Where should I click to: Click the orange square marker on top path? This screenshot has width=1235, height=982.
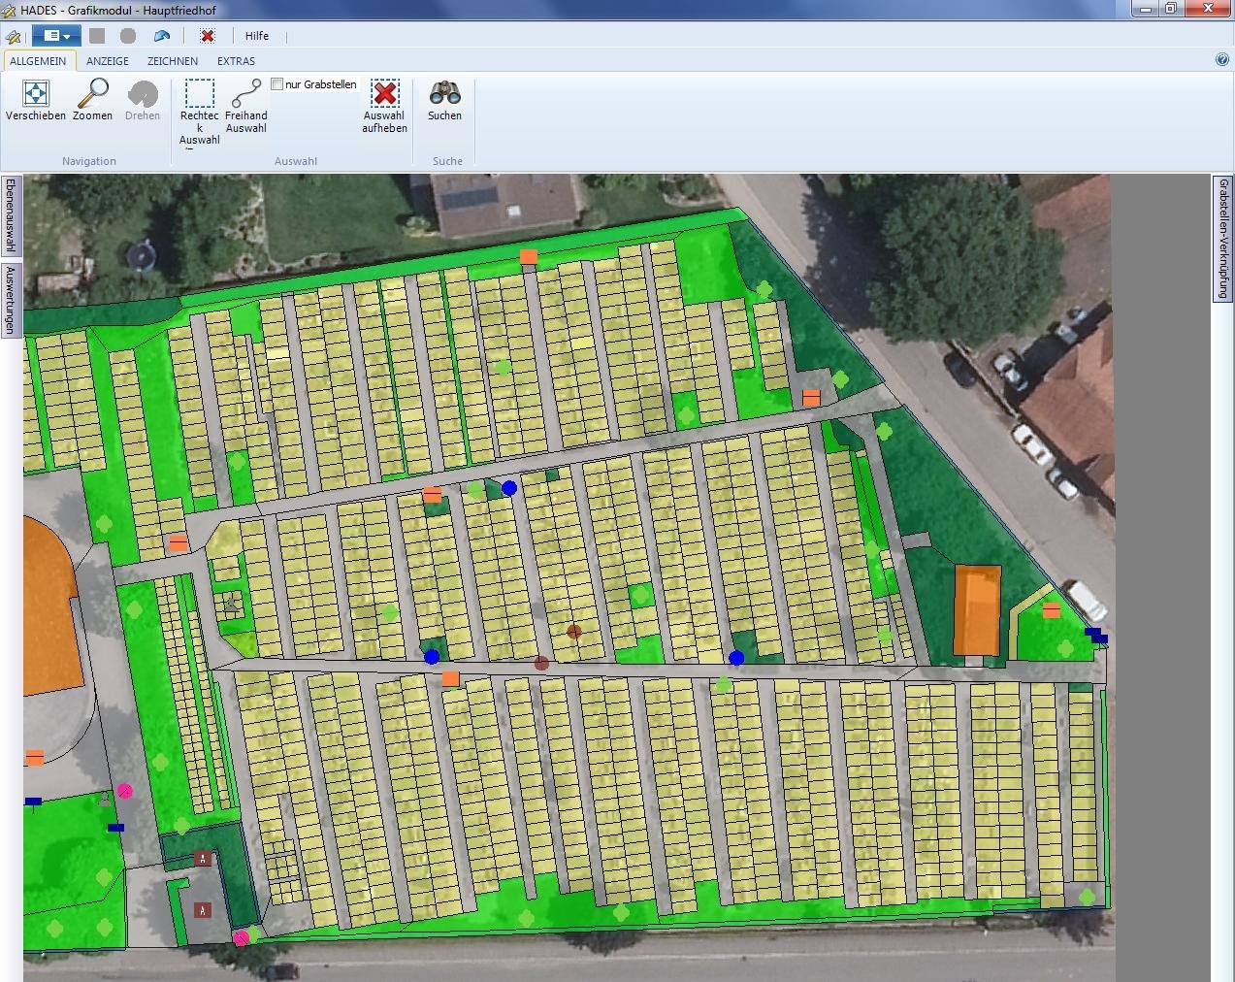point(529,256)
